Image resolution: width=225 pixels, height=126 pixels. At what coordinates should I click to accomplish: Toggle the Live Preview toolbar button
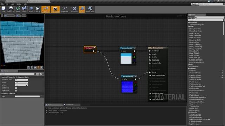pyautogui.click(x=55, y=9)
